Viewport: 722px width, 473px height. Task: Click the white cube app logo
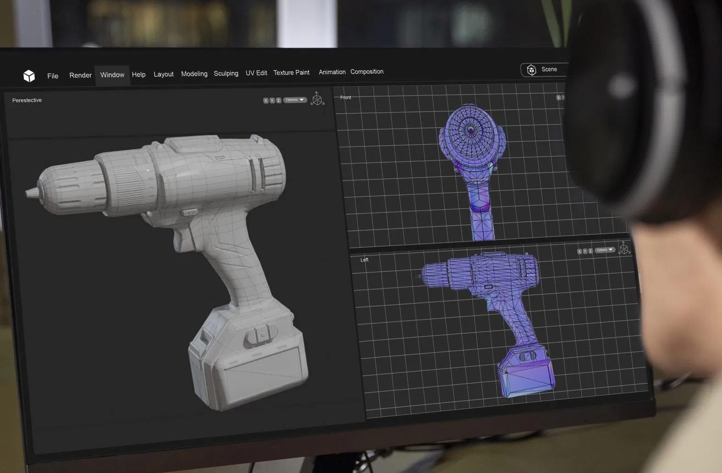29,76
